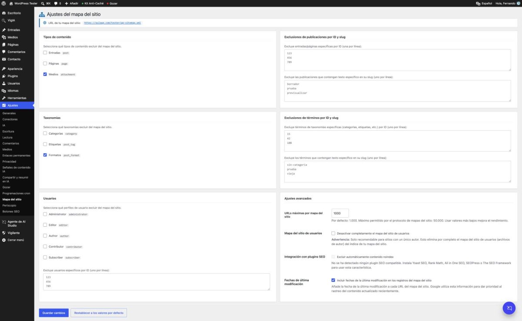This screenshot has width=522, height=321.
Task: Open Programaciones cron submenu item
Action: pos(16,193)
